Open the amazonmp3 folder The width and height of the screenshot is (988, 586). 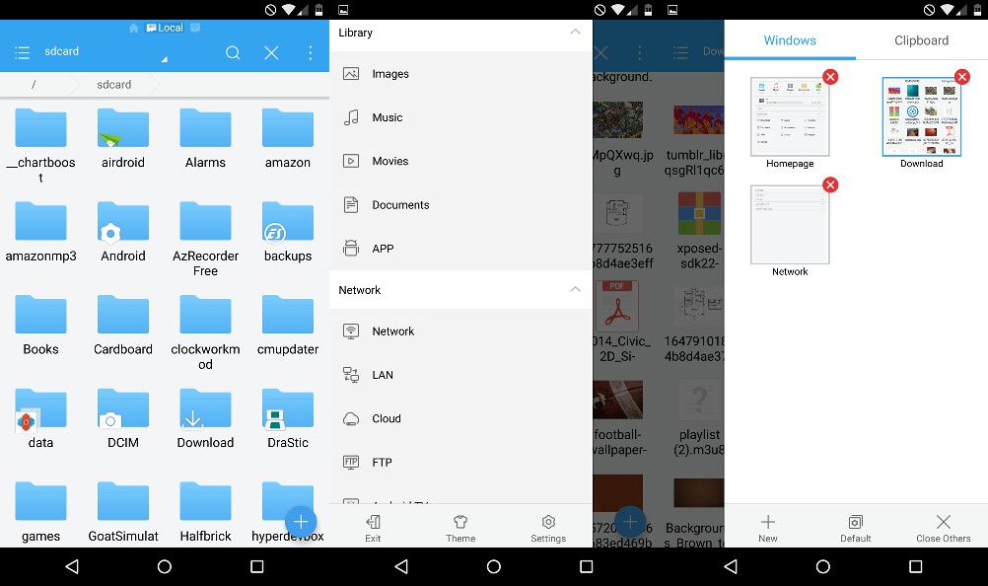pyautogui.click(x=41, y=231)
